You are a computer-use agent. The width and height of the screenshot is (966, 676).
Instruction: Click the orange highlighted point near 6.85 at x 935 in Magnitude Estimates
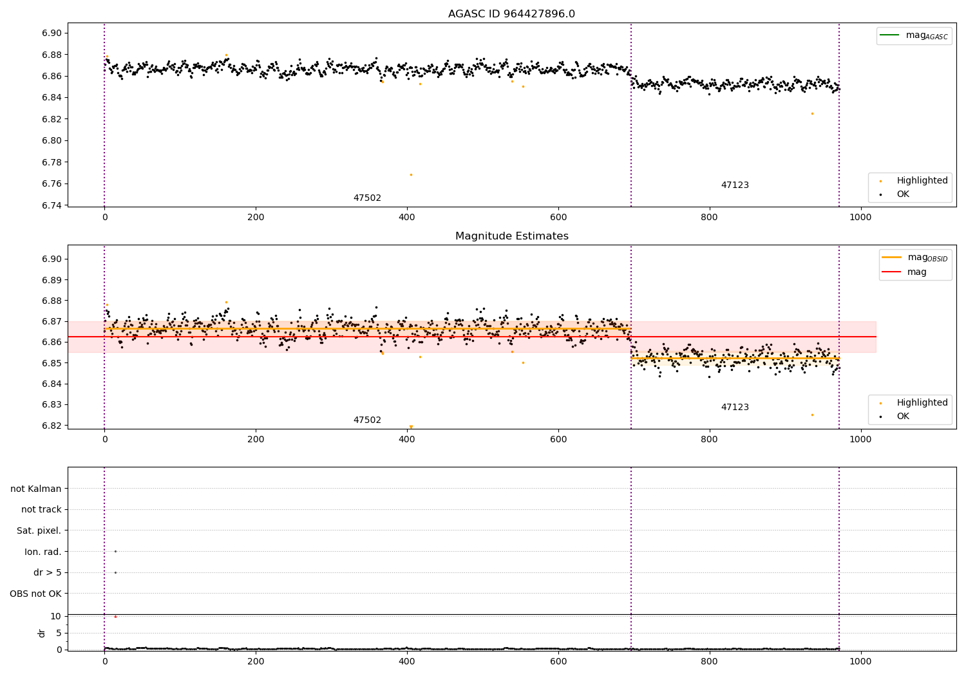pos(812,415)
